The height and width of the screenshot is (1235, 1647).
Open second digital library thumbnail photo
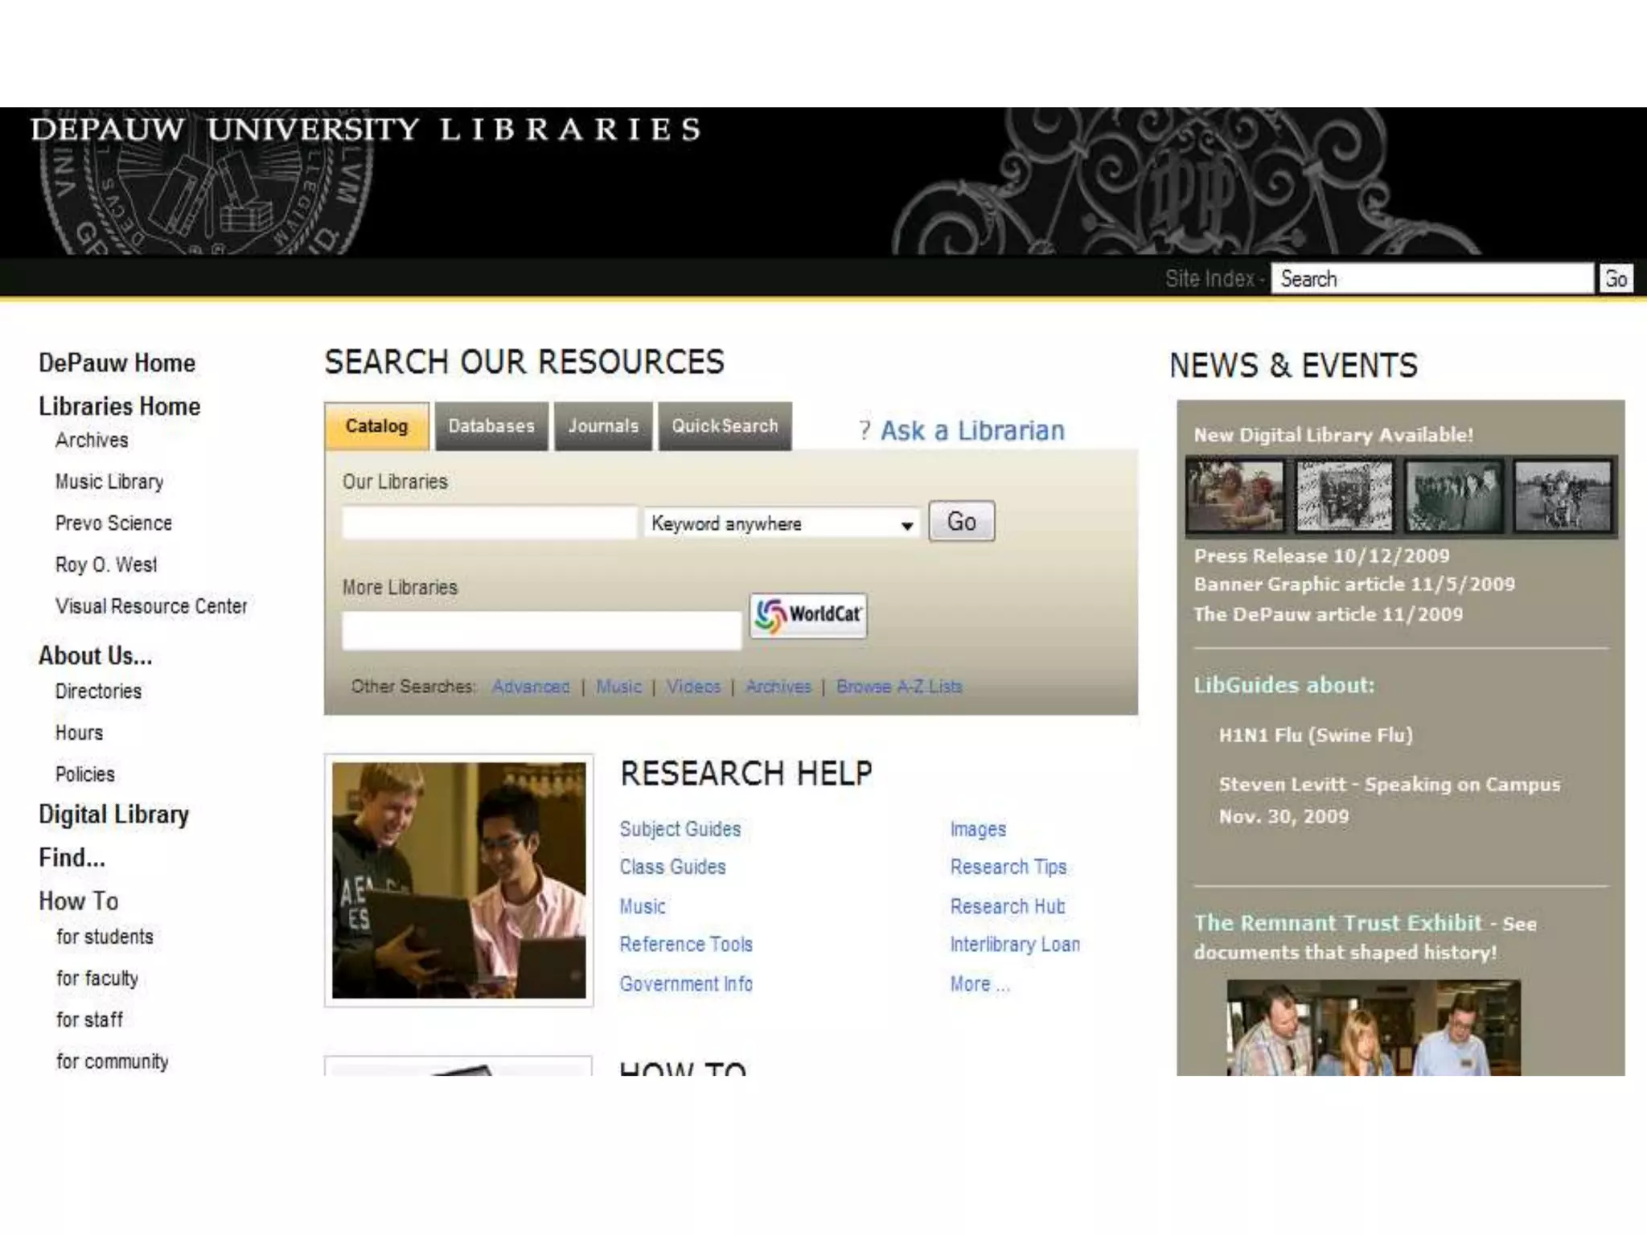[1345, 495]
